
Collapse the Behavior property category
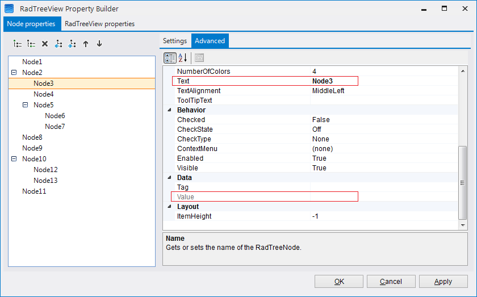point(169,110)
